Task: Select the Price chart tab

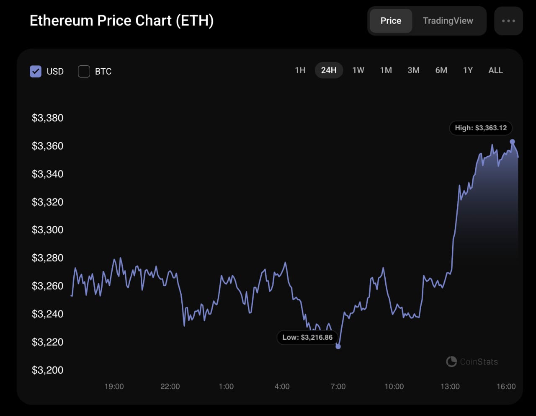Action: tap(391, 21)
